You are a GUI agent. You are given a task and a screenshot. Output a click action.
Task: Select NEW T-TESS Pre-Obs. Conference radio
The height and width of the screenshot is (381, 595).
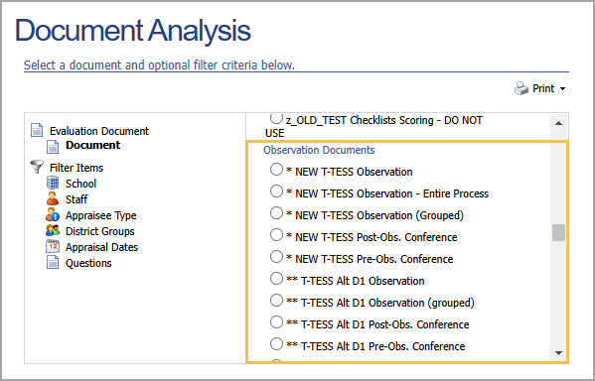(276, 257)
